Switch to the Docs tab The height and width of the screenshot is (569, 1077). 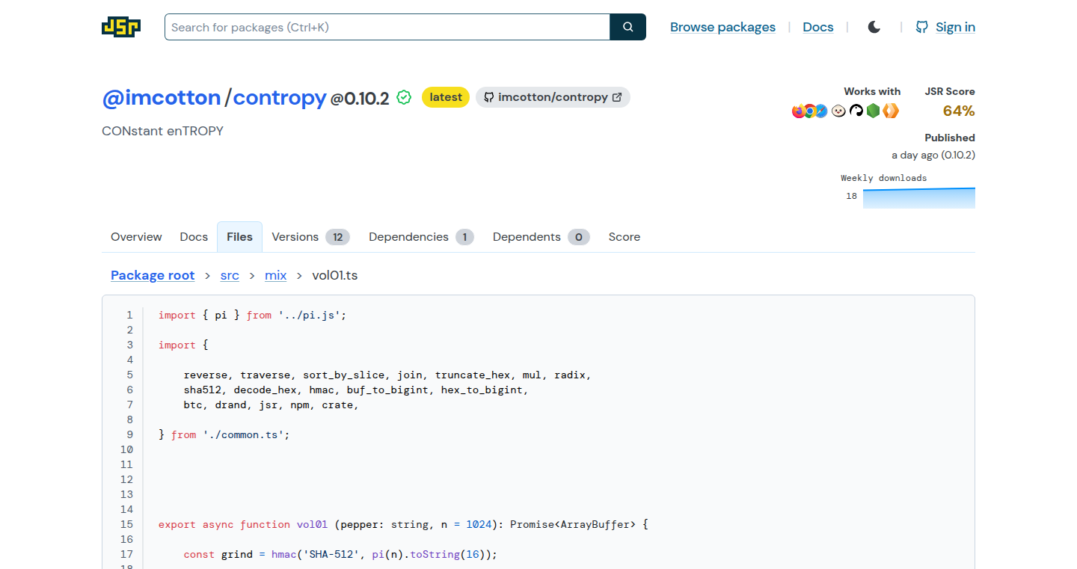pos(194,237)
